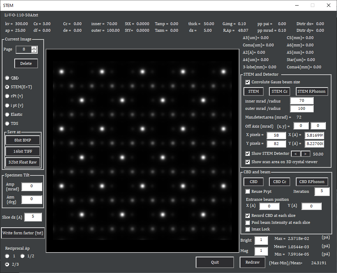Edit Entrance beam position Y (A)
The image size is (337, 273).
click(x=312, y=206)
